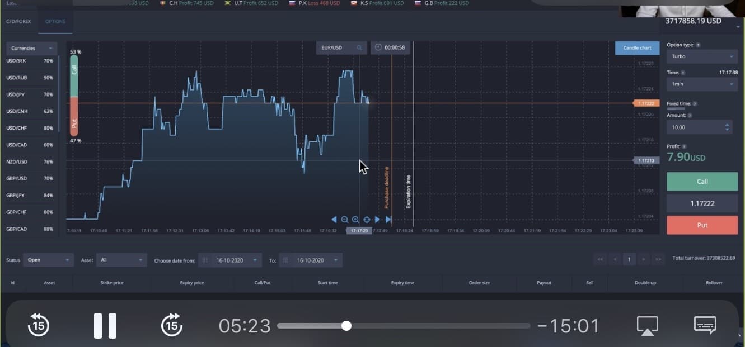Click the search icon in EUR/USD box

click(x=359, y=48)
